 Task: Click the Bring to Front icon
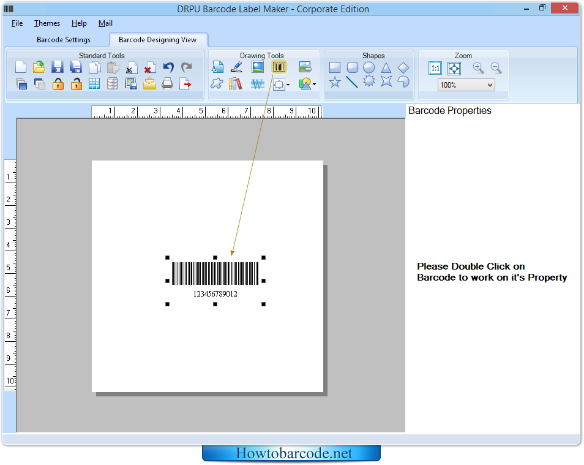pos(21,84)
